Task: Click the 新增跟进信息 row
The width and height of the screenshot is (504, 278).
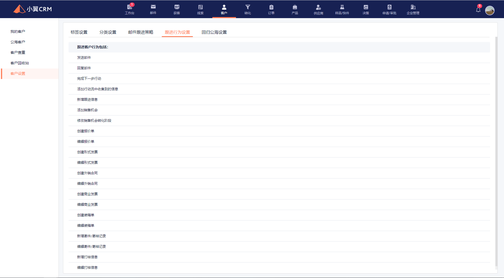Action: pyautogui.click(x=279, y=99)
